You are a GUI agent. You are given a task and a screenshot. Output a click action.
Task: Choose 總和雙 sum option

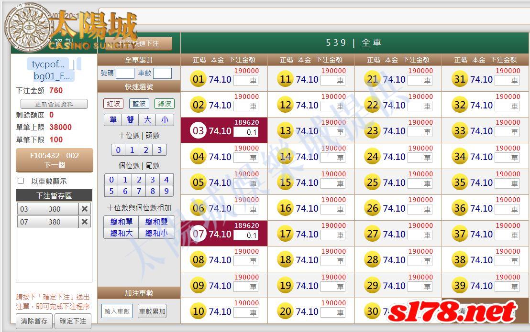[x=156, y=221]
